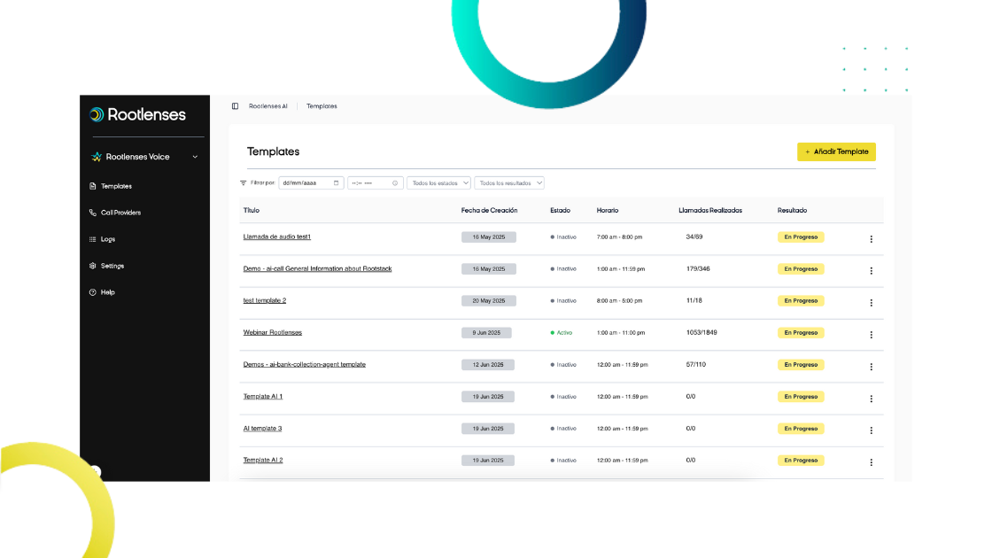Go to Call Providers in sidebar
This screenshot has height=558, width=992.
click(x=120, y=213)
